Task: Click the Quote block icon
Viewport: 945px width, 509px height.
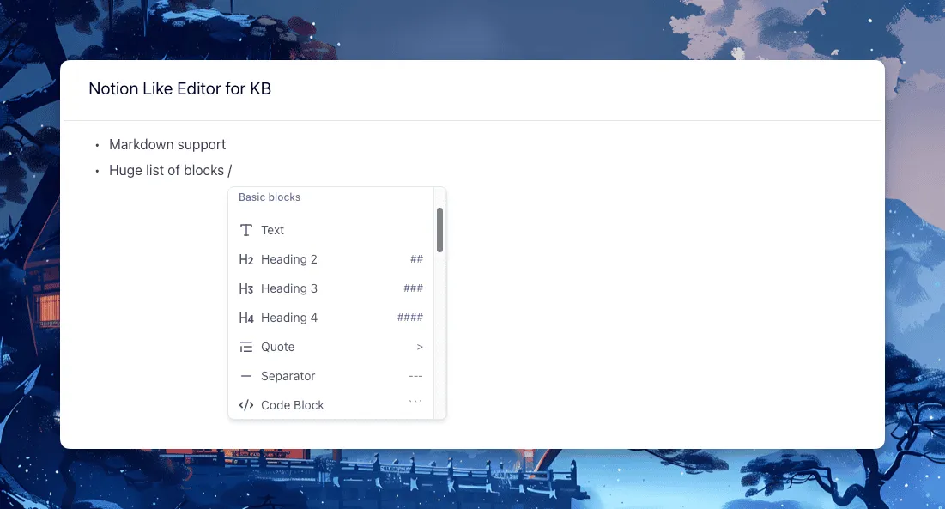Action: [245, 347]
